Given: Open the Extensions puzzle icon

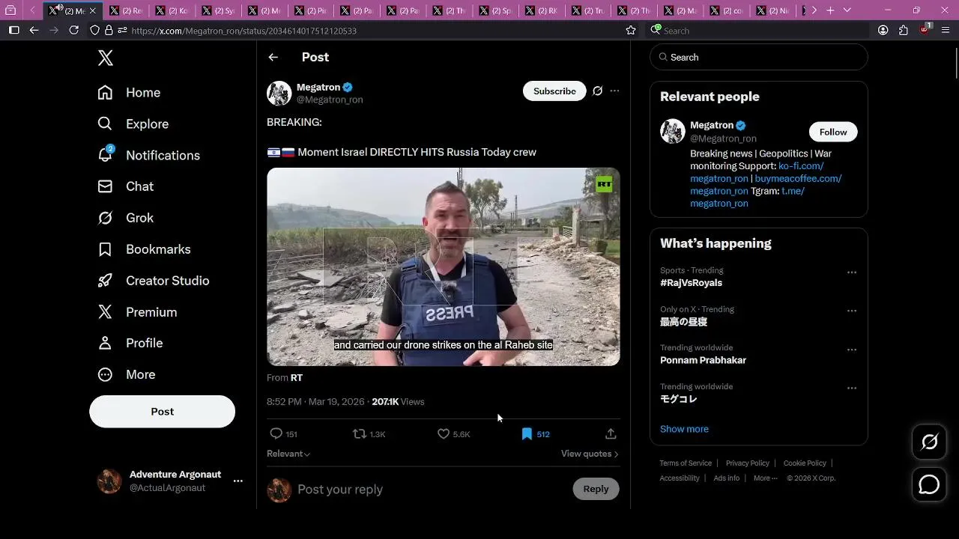Looking at the screenshot, I should [x=904, y=31].
